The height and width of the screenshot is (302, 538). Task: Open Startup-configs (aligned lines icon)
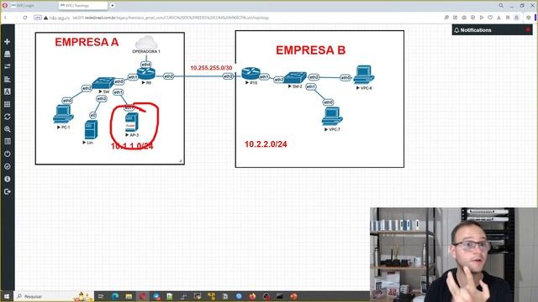point(8,79)
